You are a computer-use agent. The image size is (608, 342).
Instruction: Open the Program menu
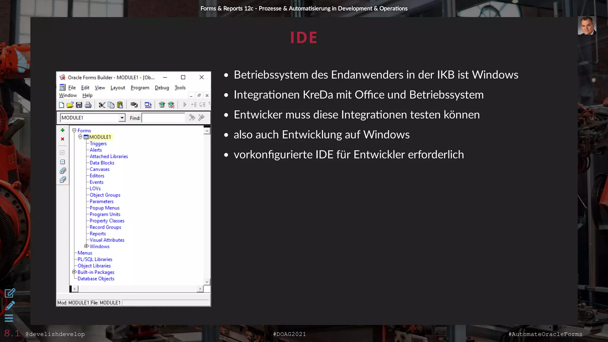tap(140, 88)
